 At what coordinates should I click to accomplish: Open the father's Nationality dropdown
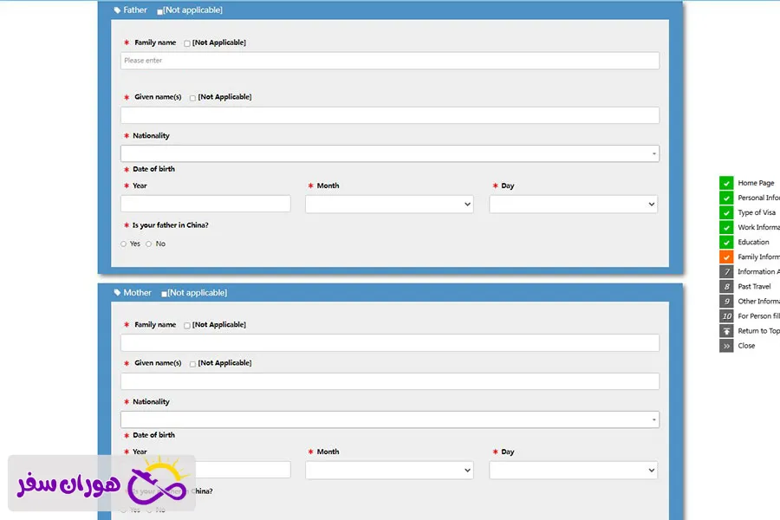pyautogui.click(x=389, y=153)
